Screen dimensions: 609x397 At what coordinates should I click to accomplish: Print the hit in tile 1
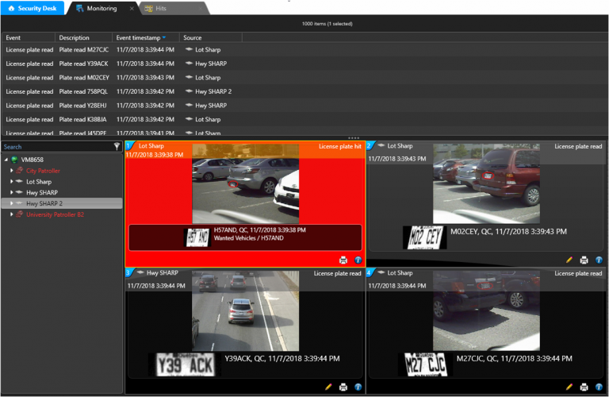343,260
